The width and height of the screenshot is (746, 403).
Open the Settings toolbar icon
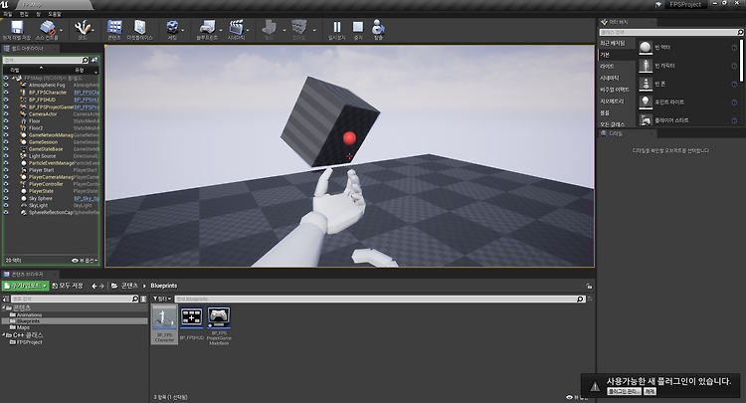pyautogui.click(x=172, y=28)
